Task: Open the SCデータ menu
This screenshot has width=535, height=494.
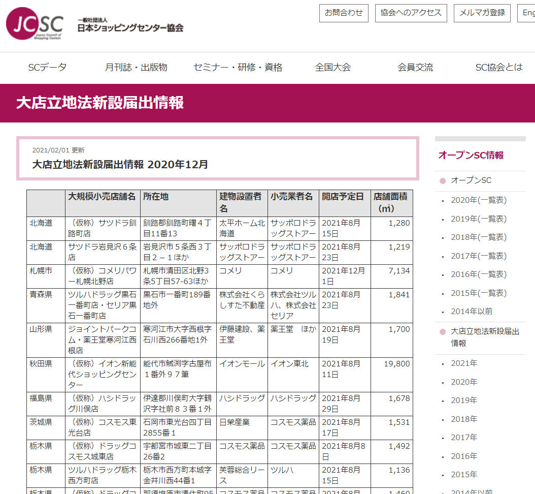Action: (47, 66)
